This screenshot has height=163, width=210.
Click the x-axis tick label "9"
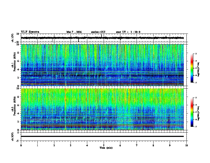[170, 145]
